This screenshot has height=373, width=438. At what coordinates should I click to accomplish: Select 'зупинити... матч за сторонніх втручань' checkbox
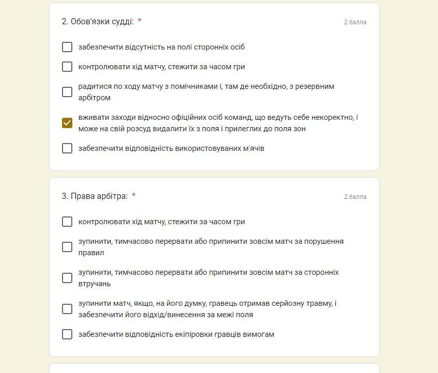(67, 278)
